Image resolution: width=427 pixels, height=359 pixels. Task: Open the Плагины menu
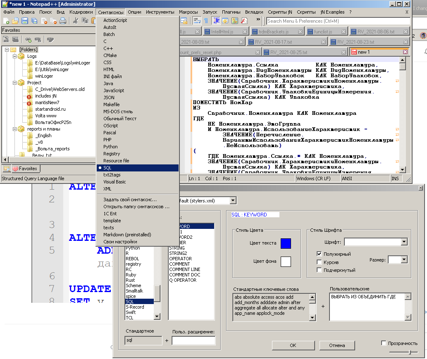pos(231,12)
